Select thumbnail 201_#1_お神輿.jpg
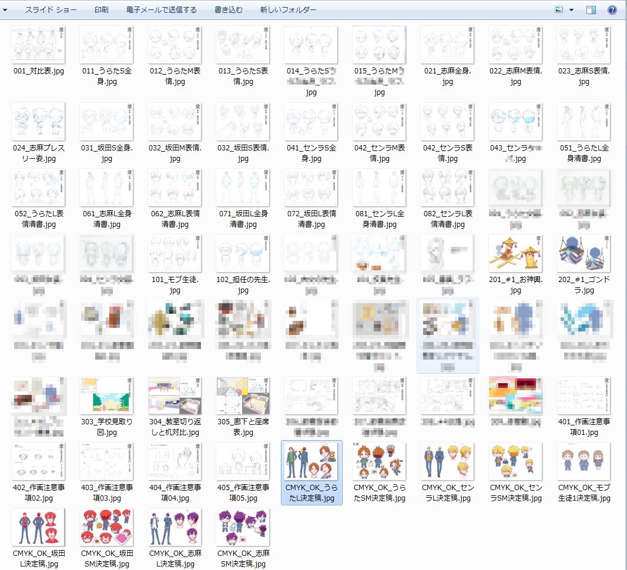The width and height of the screenshot is (627, 570). coord(516,254)
